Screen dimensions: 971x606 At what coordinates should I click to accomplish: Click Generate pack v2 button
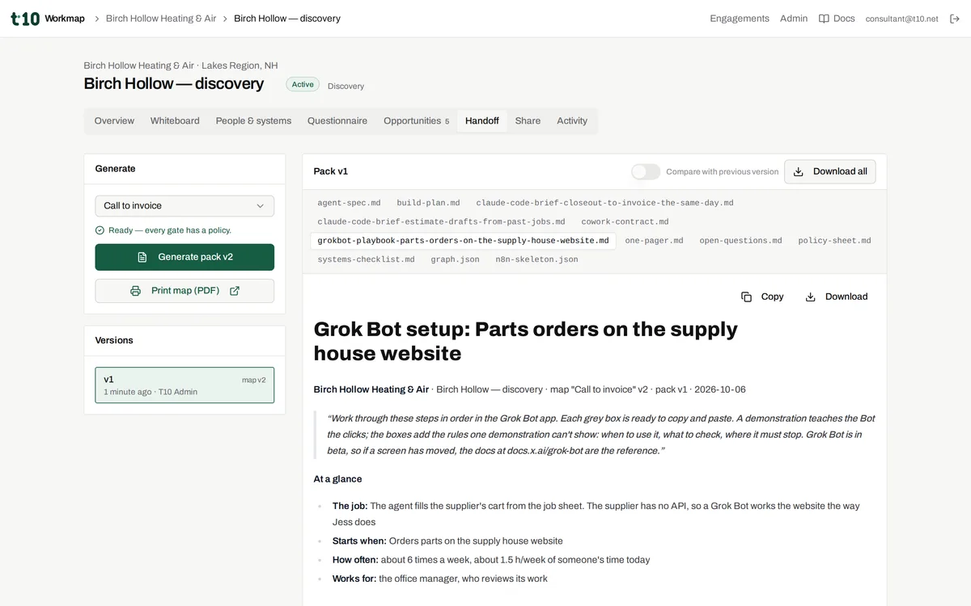tap(184, 257)
